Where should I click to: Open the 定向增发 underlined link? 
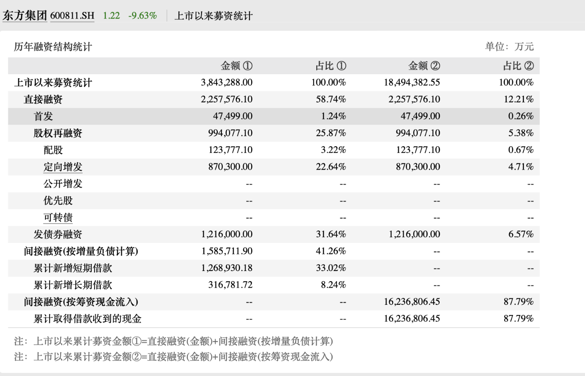pos(63,167)
